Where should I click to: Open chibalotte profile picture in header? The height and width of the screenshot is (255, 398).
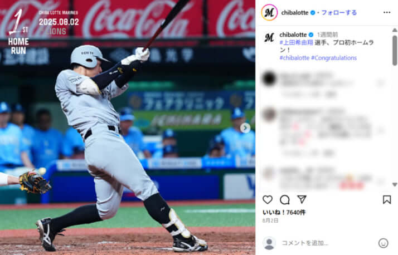269,12
